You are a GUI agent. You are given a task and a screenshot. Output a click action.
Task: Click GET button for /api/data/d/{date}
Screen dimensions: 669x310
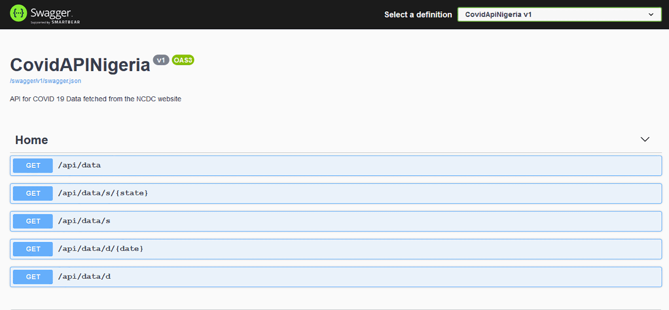coord(33,249)
